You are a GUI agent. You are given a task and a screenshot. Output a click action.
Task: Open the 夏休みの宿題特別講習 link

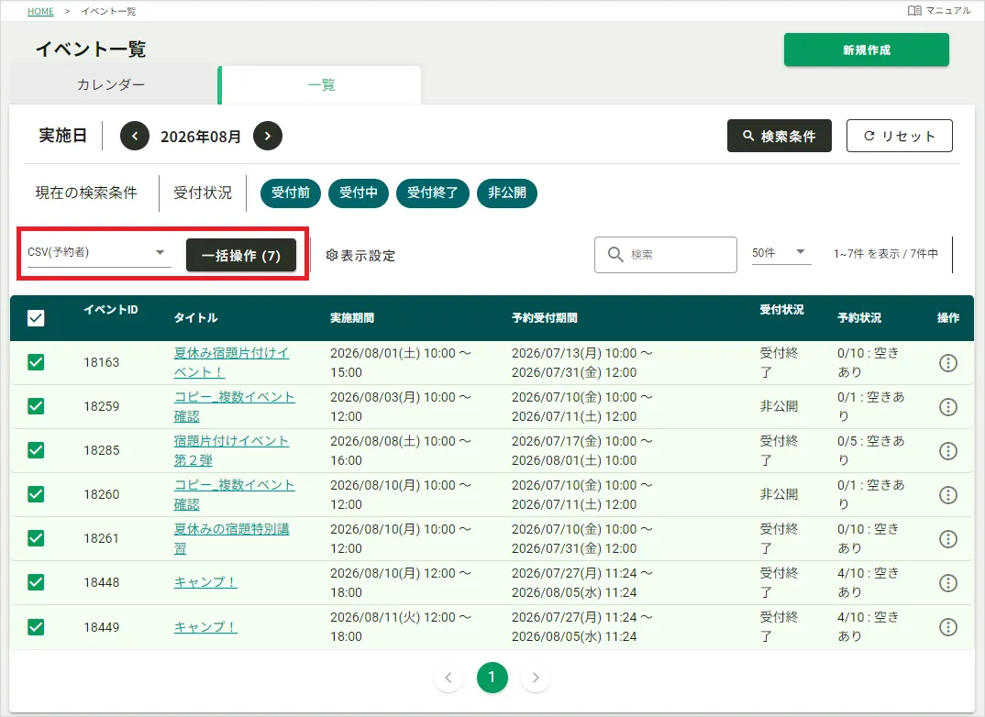[x=231, y=538]
